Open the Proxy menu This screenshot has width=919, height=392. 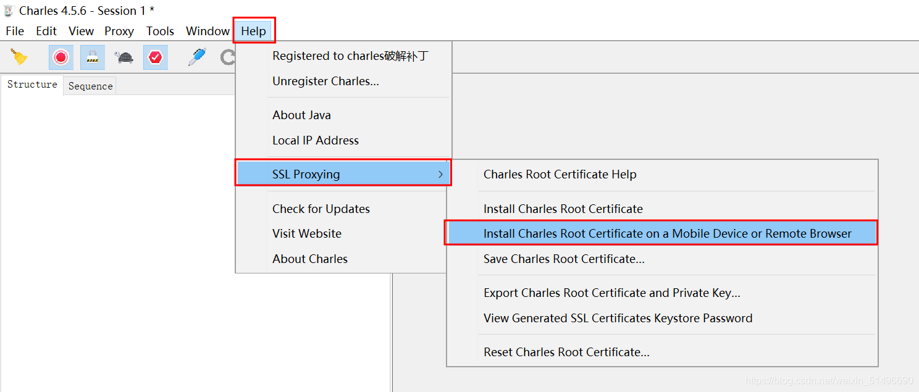(x=119, y=31)
